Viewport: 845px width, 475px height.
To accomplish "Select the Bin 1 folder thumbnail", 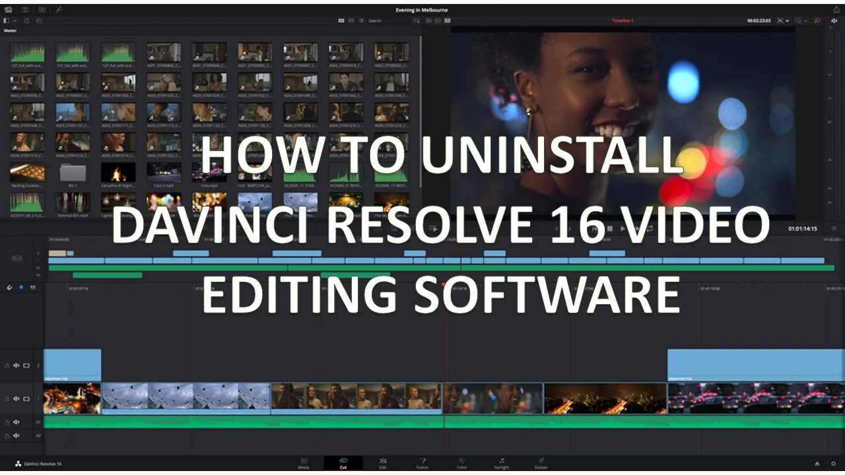I will (x=73, y=173).
